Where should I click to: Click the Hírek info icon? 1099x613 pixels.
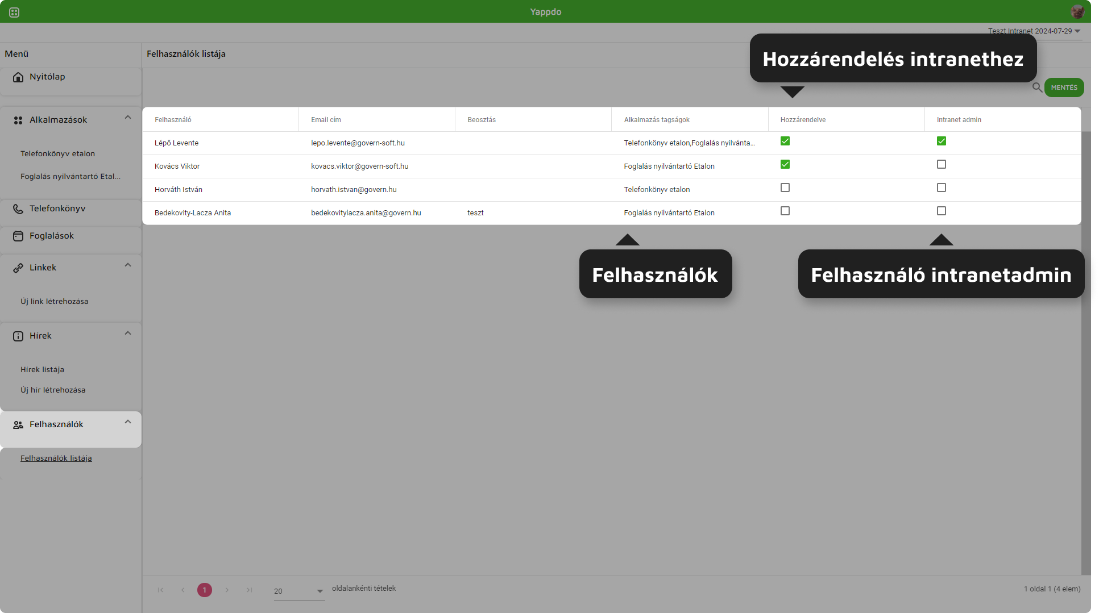(x=18, y=336)
